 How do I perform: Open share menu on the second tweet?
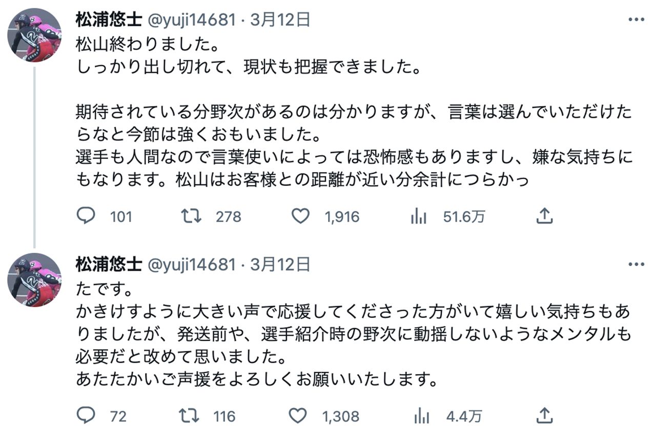546,417
